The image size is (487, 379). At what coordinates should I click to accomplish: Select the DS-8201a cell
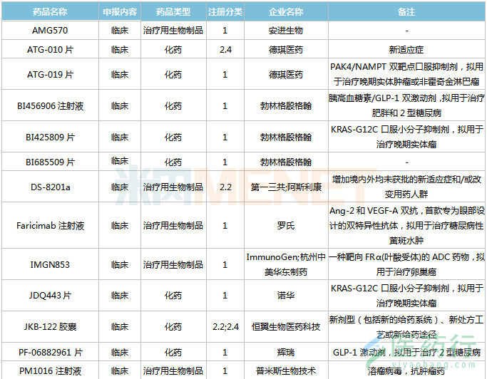coord(50,187)
